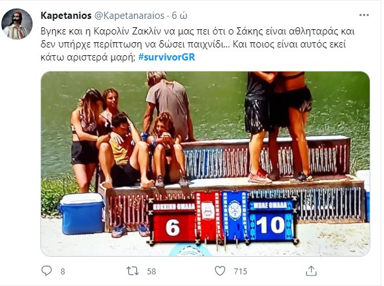The width and height of the screenshot is (384, 286).
Task: Click the tweet timestamp 6 ώ
Action: tap(179, 16)
